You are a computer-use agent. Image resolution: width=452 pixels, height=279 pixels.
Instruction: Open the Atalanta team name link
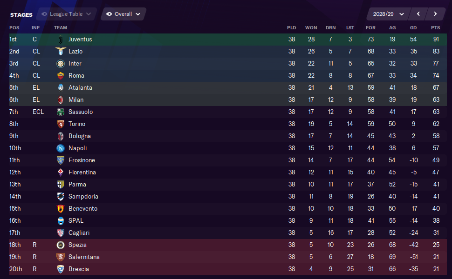click(x=81, y=88)
